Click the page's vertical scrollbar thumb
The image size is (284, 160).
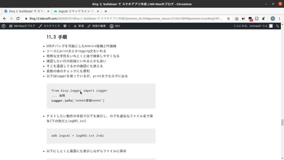282,123
